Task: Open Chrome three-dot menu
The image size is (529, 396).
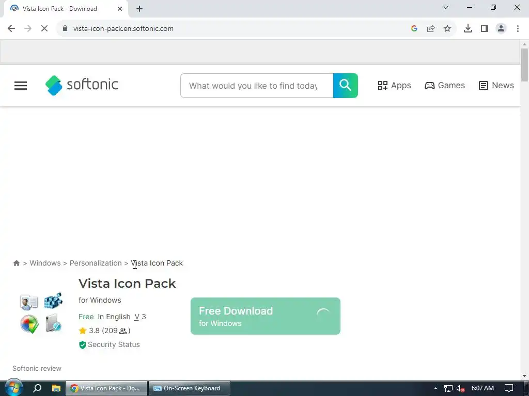Action: (518, 29)
